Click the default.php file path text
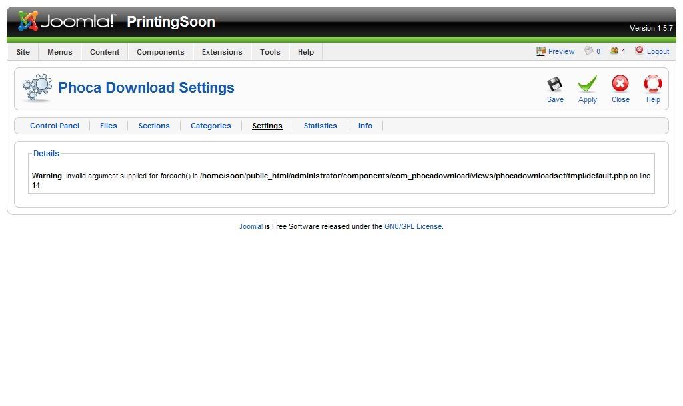Viewport: 683px width, 406px height. point(414,176)
